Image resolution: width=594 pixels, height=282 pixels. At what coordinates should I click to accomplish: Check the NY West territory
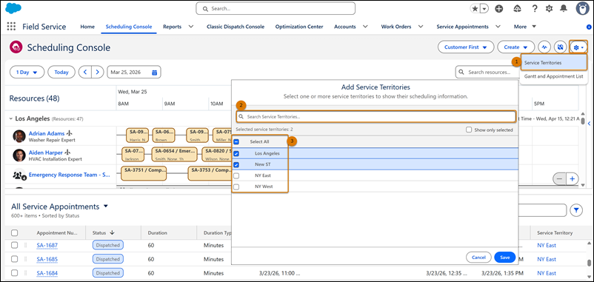tap(236, 187)
